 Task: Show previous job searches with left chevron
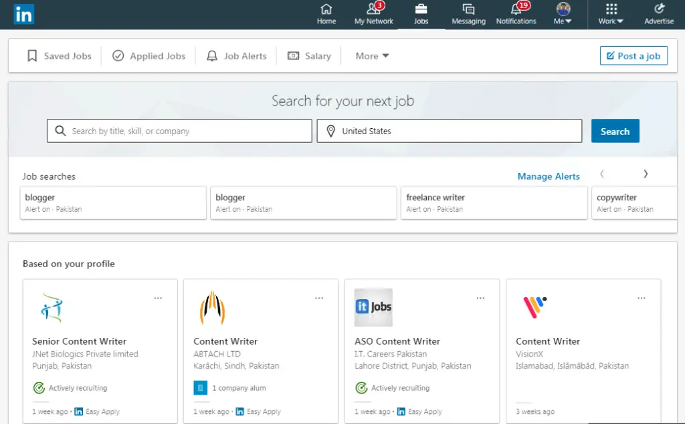point(602,174)
